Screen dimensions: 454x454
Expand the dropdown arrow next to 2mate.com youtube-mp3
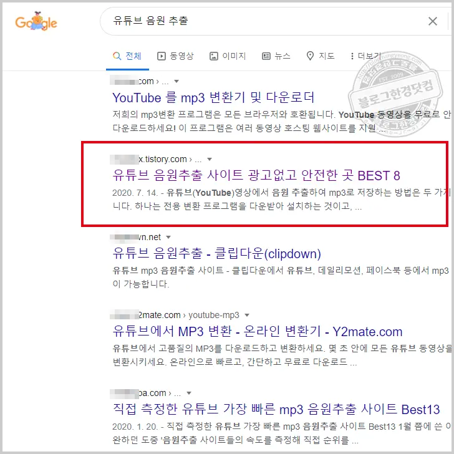[x=247, y=316]
